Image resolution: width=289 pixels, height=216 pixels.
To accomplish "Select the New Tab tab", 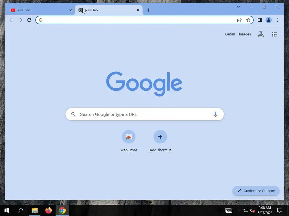I will point(108,10).
